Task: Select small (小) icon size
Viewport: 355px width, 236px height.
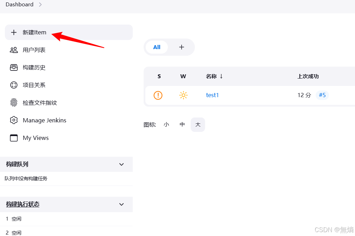Action: 166,124
